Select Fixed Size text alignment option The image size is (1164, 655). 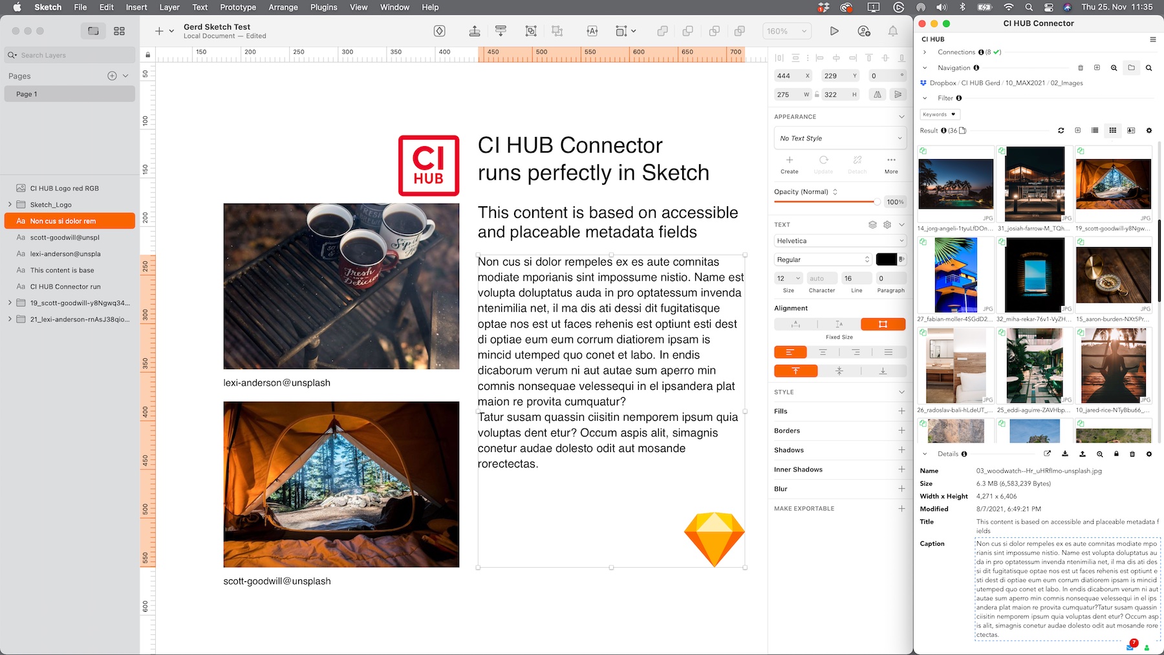[x=883, y=324]
